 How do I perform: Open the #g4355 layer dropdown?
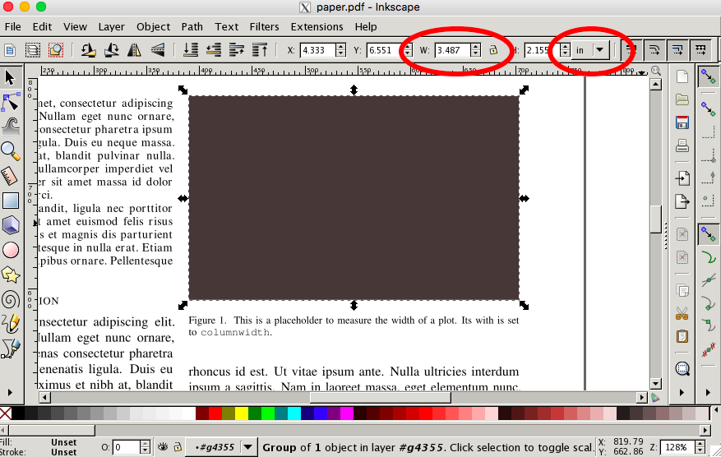[x=247, y=447]
